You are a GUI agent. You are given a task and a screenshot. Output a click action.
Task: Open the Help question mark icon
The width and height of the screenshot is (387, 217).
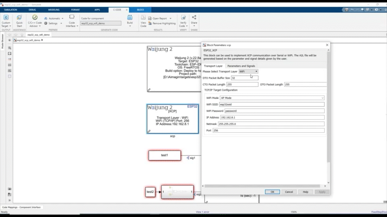pyautogui.click(x=377, y=10)
